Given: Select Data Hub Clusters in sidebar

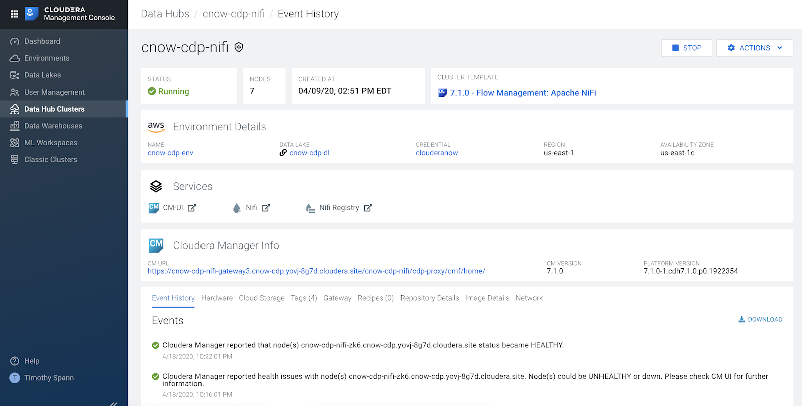Looking at the screenshot, I should [x=54, y=109].
